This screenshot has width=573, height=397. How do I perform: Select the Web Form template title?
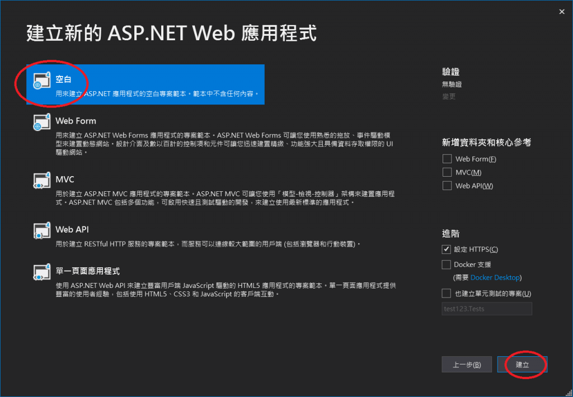click(x=76, y=121)
